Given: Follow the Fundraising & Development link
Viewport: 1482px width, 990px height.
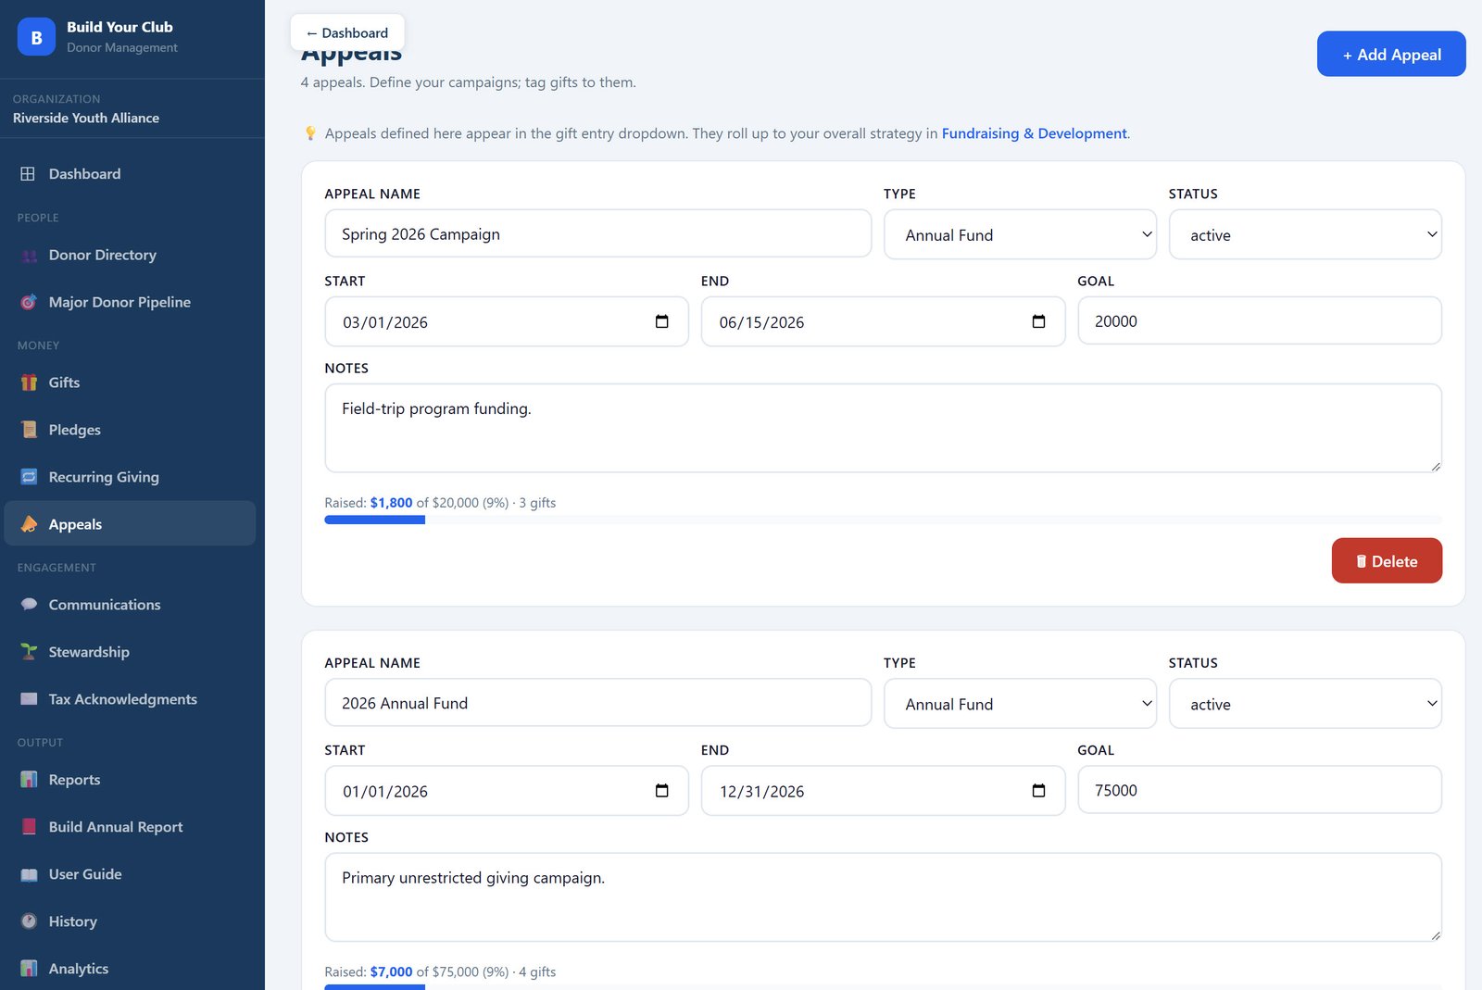Looking at the screenshot, I should tap(1035, 133).
